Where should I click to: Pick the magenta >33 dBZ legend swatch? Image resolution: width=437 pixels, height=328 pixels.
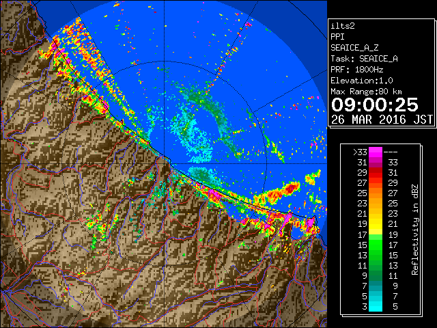[x=376, y=152]
